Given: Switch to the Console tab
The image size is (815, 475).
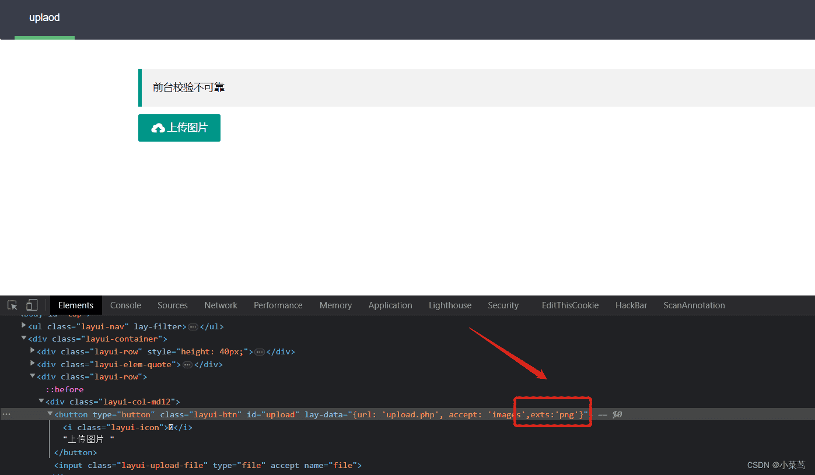Looking at the screenshot, I should pos(125,305).
